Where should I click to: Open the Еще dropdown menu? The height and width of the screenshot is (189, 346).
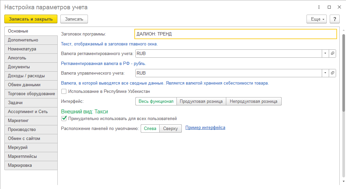317,19
